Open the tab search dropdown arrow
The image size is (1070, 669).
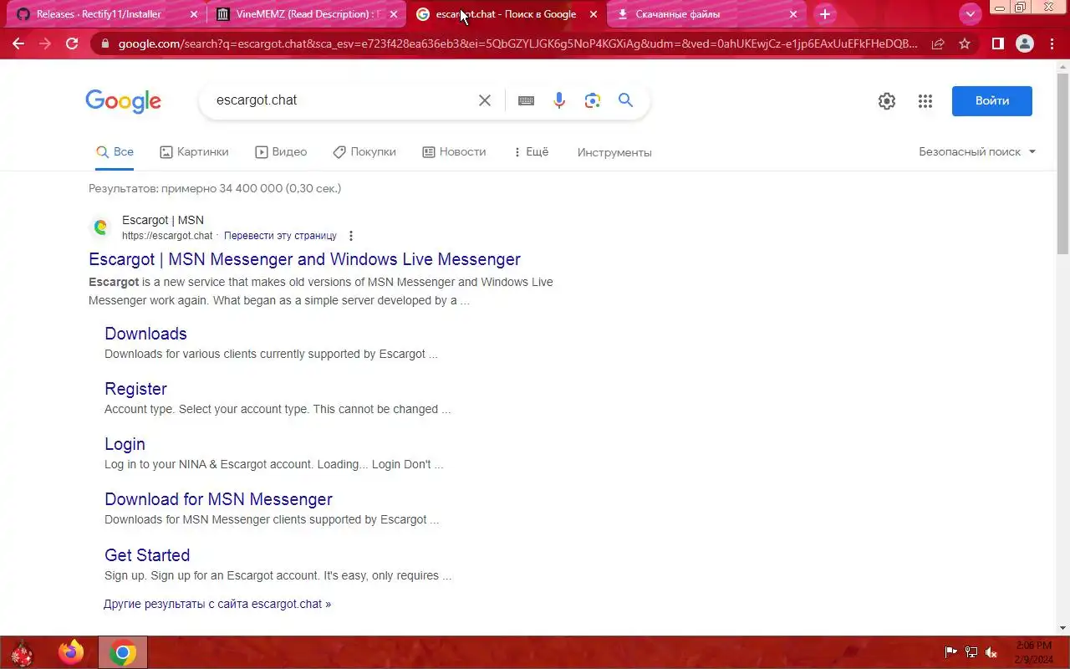click(x=970, y=14)
